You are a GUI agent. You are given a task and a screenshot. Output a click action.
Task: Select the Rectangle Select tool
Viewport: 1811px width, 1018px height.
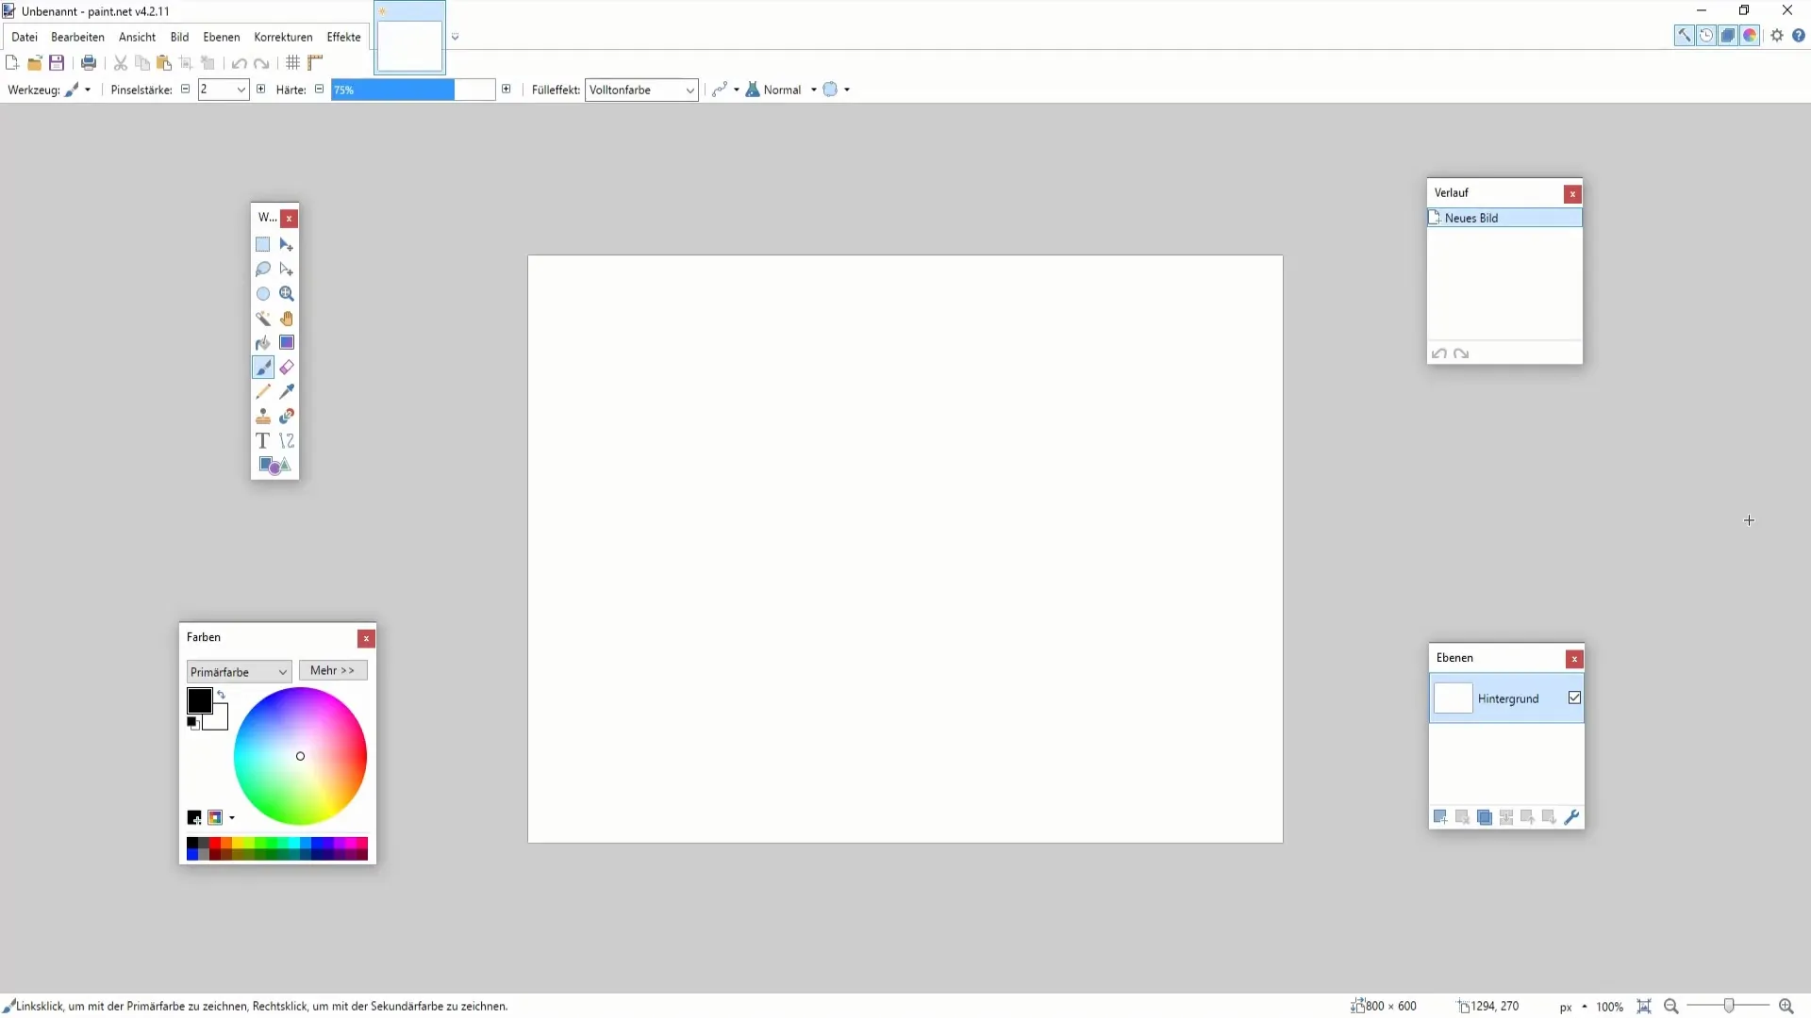pos(263,244)
